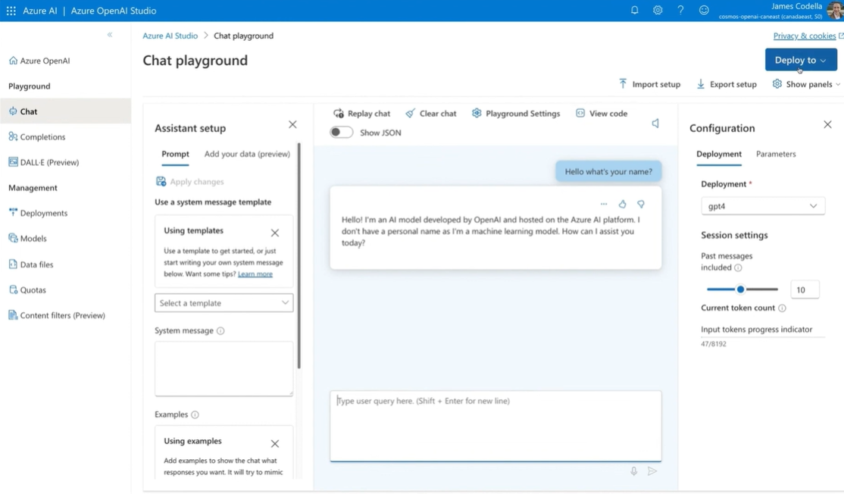The width and height of the screenshot is (844, 494).
Task: Click the user query text box
Action: (495, 424)
